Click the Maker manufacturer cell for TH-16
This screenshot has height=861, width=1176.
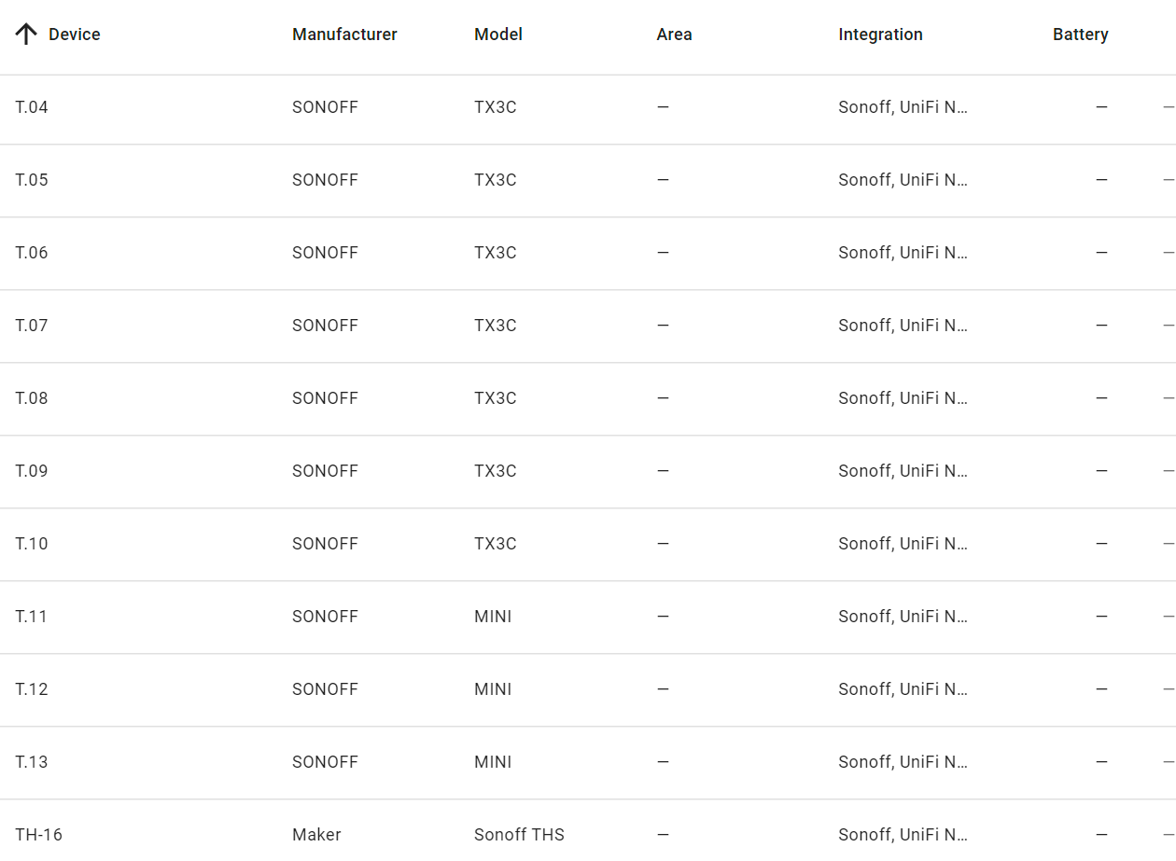pyautogui.click(x=316, y=835)
